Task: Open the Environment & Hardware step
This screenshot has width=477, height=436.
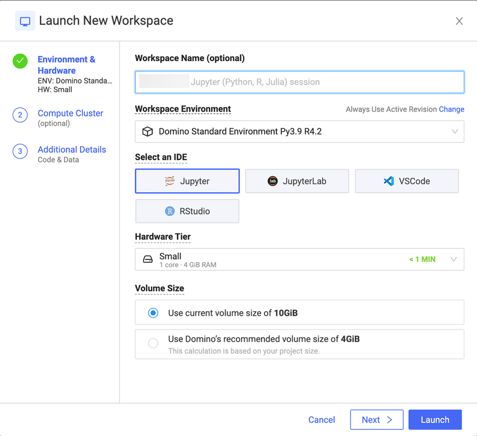Action: pos(66,65)
